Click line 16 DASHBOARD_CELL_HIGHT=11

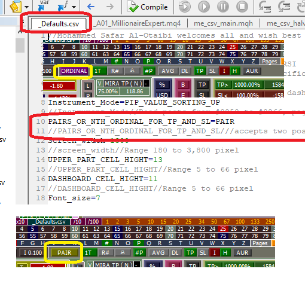pyautogui.click(x=103, y=179)
